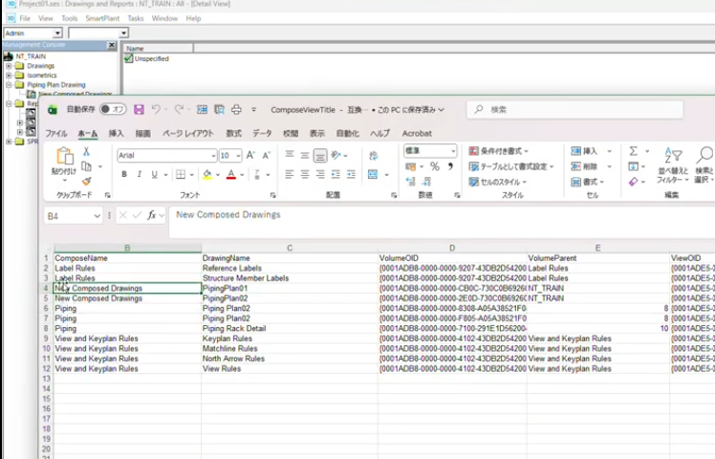Toggle the Unspecified checkbox item
715x459 pixels.
(129, 58)
